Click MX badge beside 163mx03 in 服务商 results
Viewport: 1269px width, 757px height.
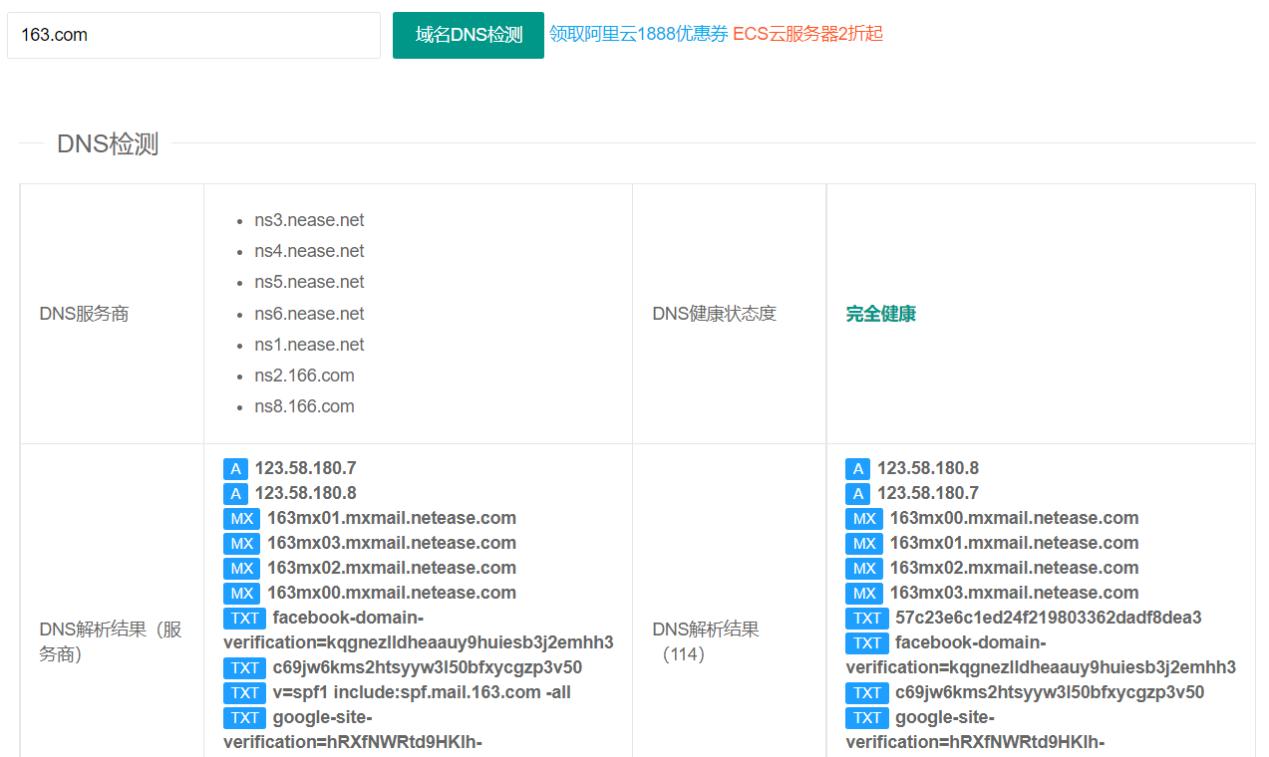tap(241, 543)
